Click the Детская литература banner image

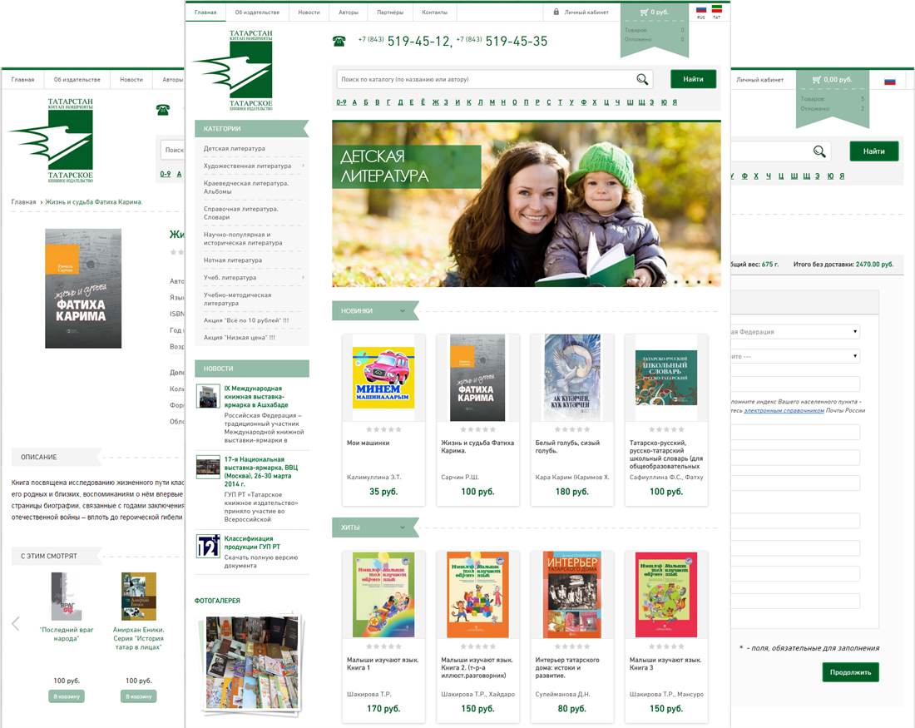(x=527, y=204)
